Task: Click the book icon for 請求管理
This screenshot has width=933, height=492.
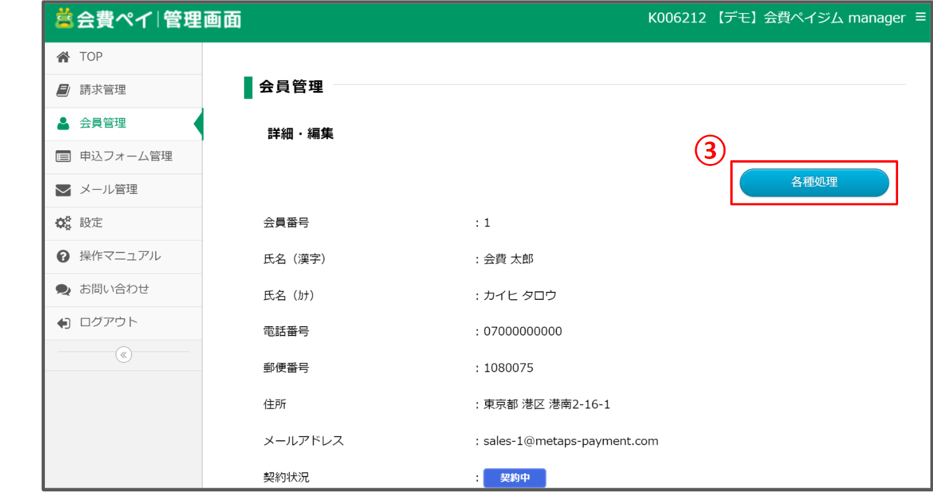Action: [x=63, y=90]
